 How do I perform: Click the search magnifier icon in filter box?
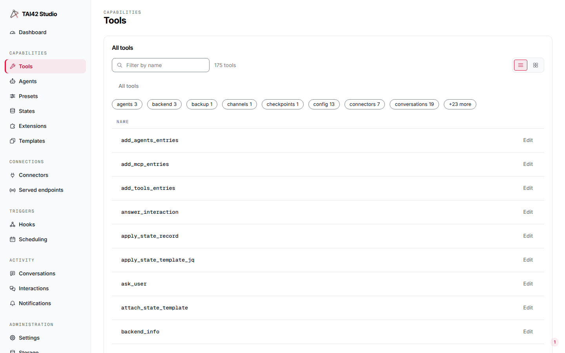point(120,65)
